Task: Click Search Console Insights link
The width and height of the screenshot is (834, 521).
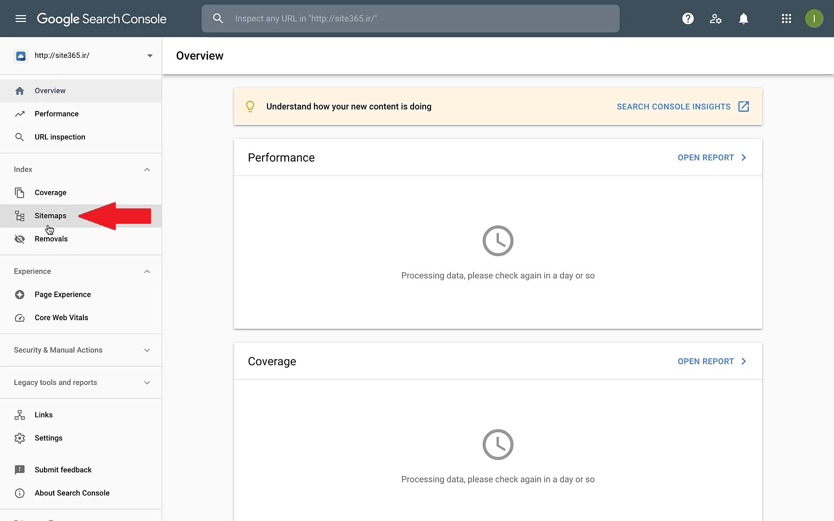Action: coord(673,107)
